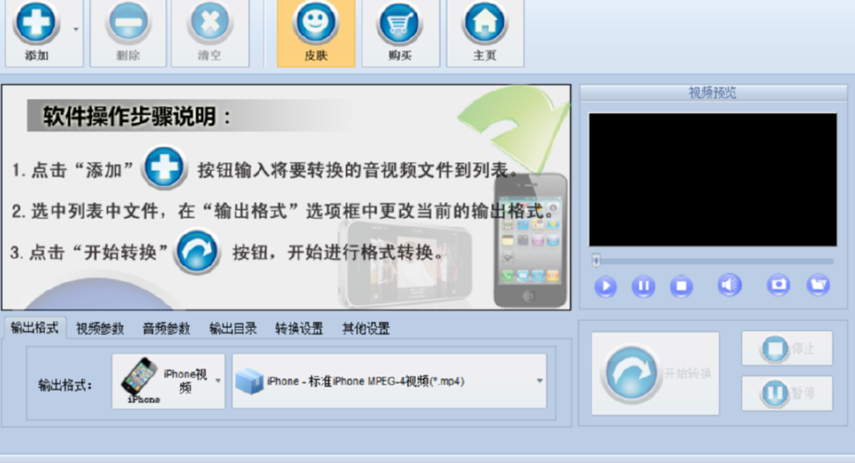Switch to the 视频参数 tab
This screenshot has height=463, width=855.
[100, 328]
